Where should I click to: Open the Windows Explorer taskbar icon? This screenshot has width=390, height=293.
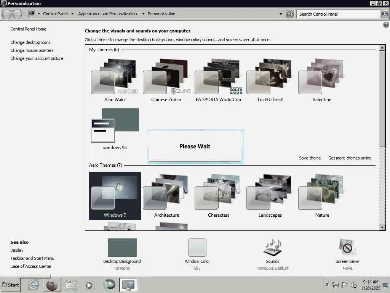click(71, 285)
